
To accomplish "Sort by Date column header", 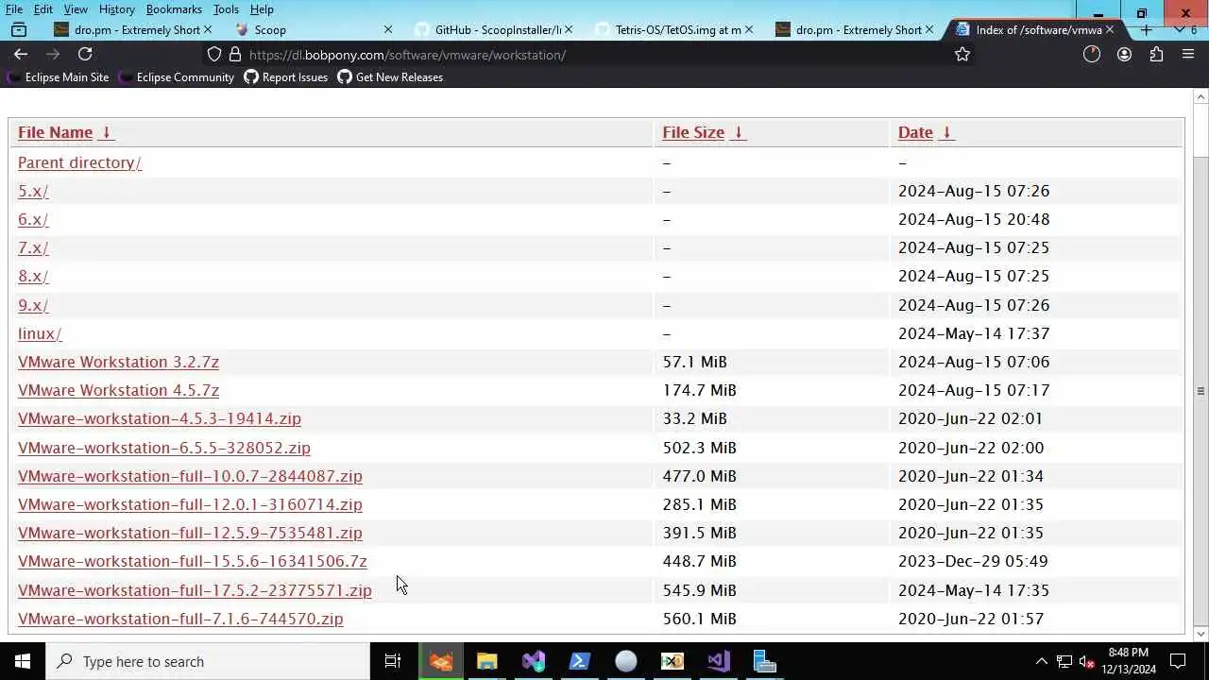I will [x=915, y=132].
